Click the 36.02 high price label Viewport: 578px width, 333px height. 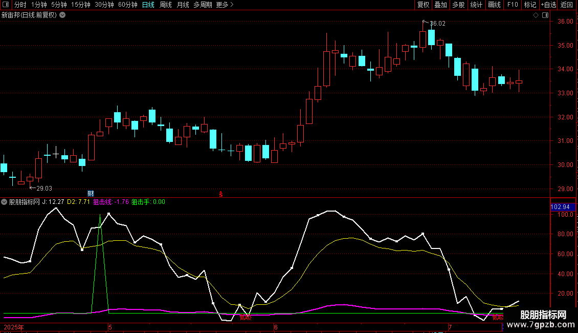coord(437,24)
